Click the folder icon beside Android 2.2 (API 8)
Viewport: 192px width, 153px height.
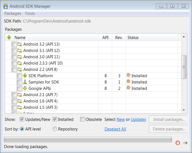point(19,69)
